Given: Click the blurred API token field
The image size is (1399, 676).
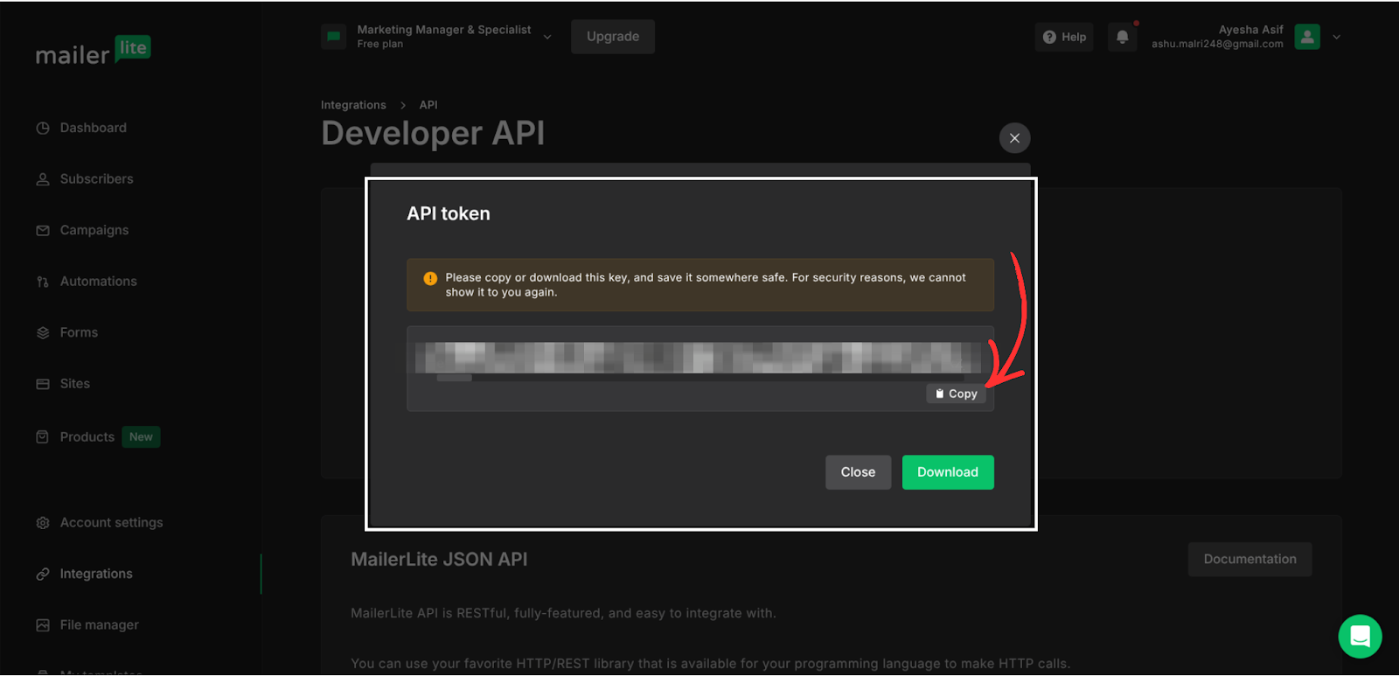Looking at the screenshot, I should coord(699,358).
